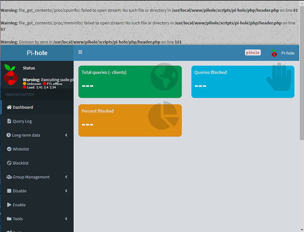Image resolution: width=304 pixels, height=232 pixels.
Task: Expand the Group Management chevron
Action: pyautogui.click(x=66, y=177)
